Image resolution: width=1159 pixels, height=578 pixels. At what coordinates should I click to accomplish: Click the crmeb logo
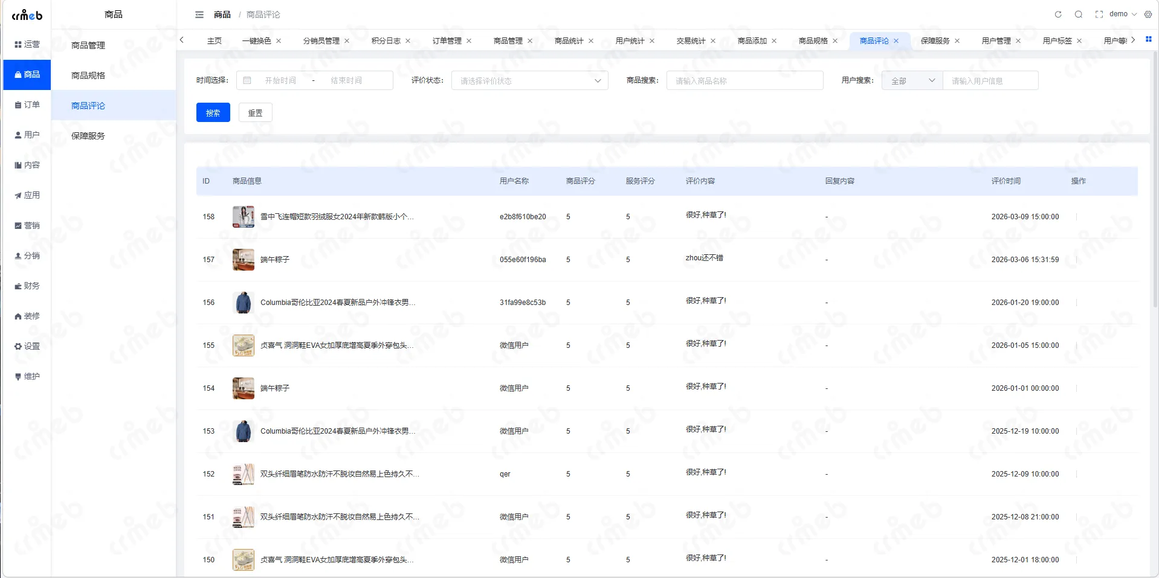(27, 15)
